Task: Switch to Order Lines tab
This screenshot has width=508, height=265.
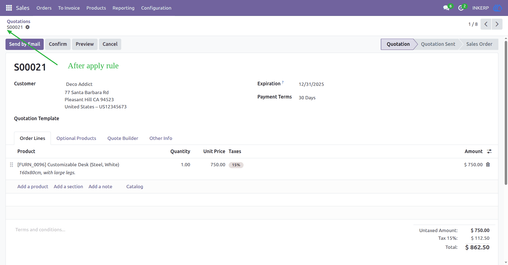Action: (x=32, y=138)
